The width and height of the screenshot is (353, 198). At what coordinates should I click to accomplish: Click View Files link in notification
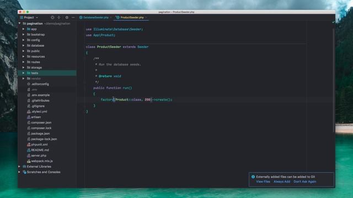(x=263, y=182)
